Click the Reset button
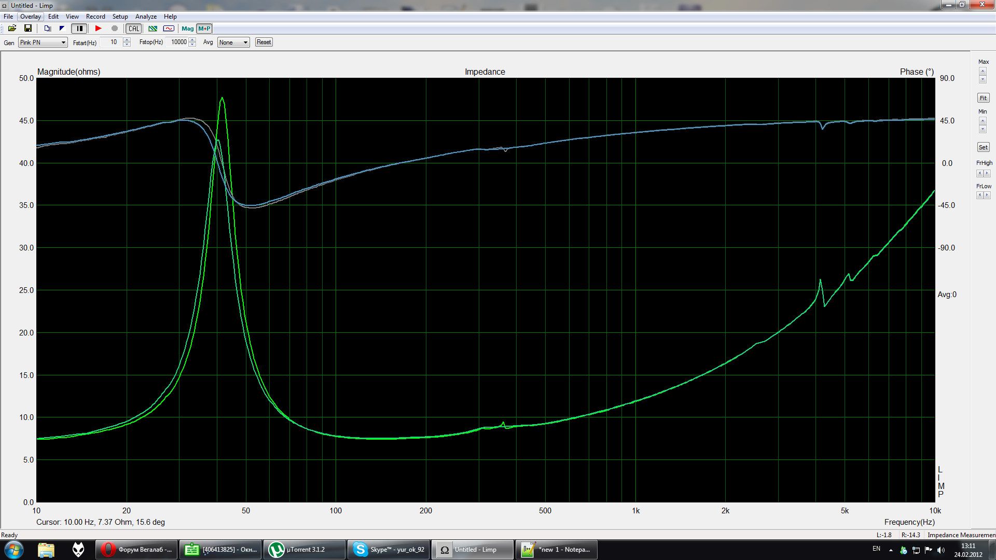996x560 pixels. 264,42
